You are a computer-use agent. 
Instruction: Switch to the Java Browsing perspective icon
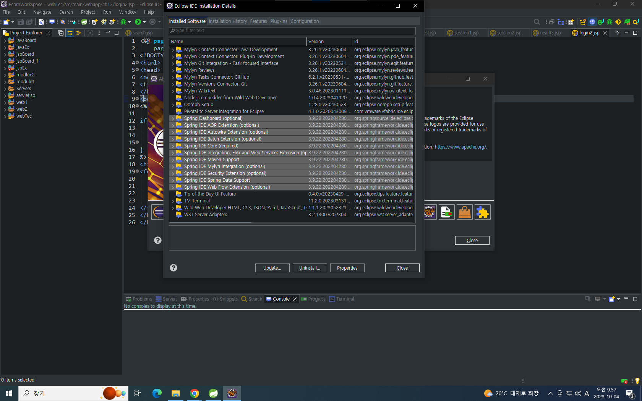pyautogui.click(x=636, y=22)
